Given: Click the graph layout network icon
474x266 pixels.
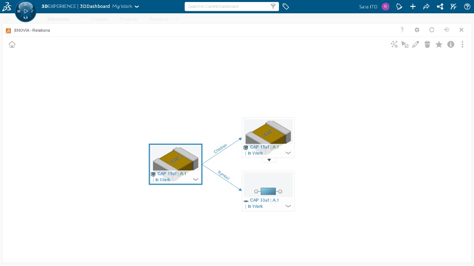Looking at the screenshot, I should [x=394, y=44].
